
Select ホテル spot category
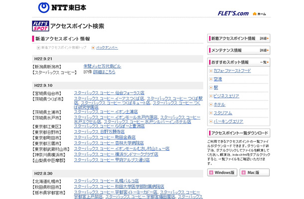pyautogui.click(x=219, y=104)
